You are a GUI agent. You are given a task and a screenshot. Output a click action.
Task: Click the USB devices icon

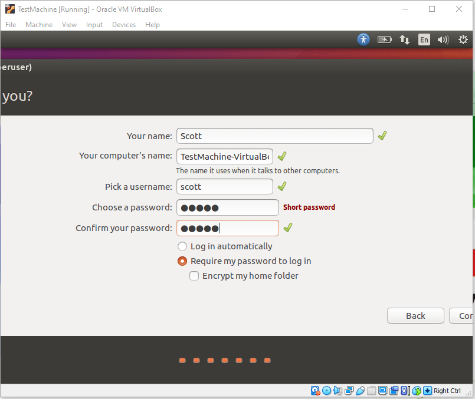coord(360,391)
